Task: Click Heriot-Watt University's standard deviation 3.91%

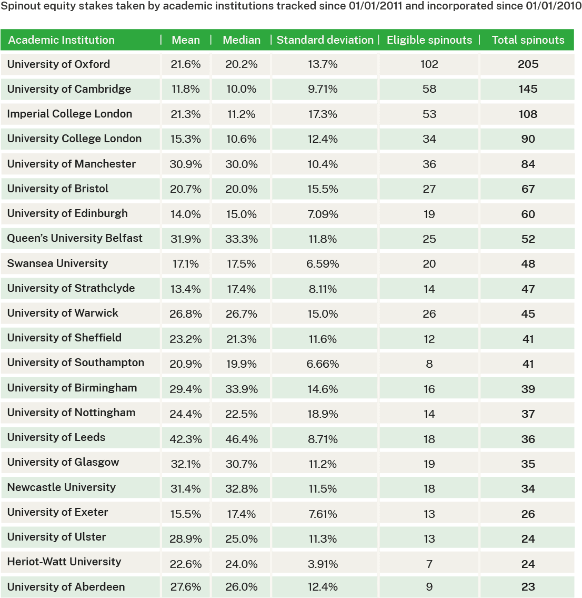Action: point(323,564)
